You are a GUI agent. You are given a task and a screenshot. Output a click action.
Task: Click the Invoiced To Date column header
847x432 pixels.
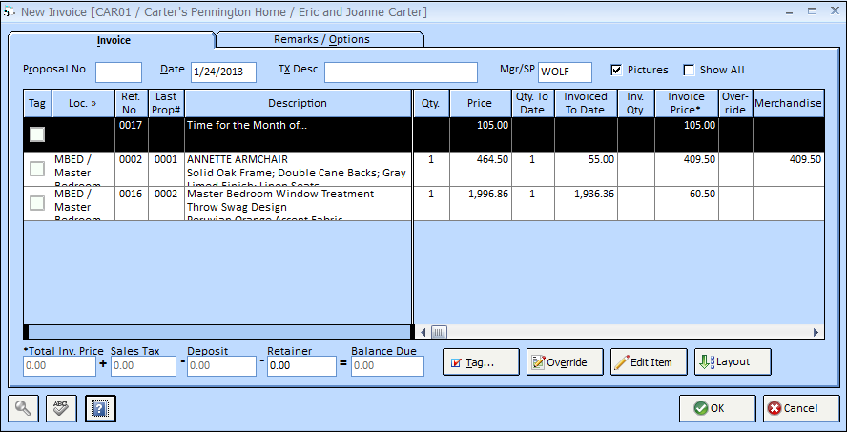(586, 103)
